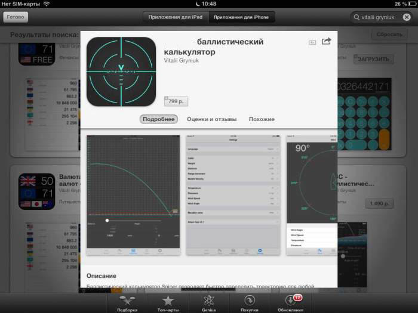Click the 50 71 flags app icon

click(36, 191)
